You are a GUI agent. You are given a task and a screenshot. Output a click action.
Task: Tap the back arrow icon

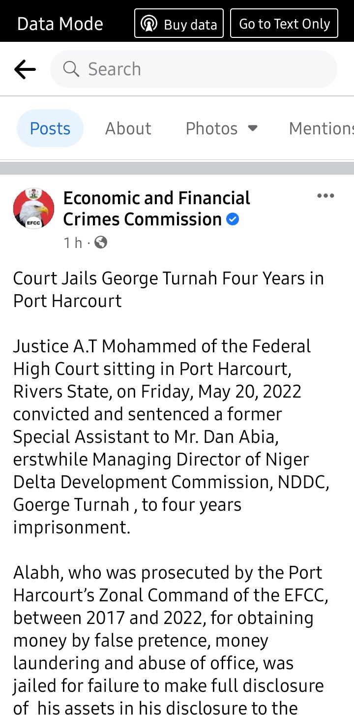point(25,69)
